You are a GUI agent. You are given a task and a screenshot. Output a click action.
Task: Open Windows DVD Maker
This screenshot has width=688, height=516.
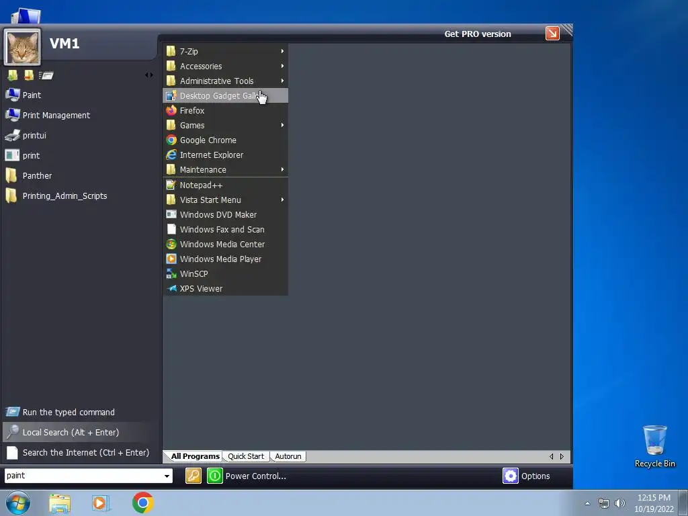coord(225,214)
